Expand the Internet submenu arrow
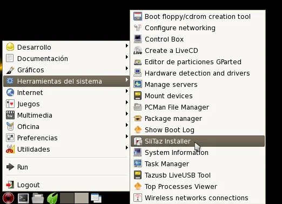The height and width of the screenshot is (204, 282). [x=127, y=91]
